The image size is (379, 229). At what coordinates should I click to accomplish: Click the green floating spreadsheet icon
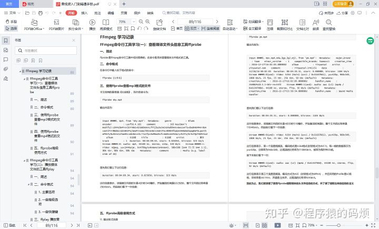pos(370,41)
